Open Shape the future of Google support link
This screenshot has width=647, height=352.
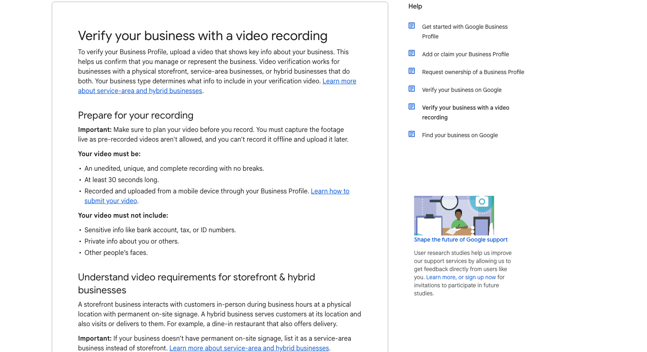pyautogui.click(x=461, y=240)
